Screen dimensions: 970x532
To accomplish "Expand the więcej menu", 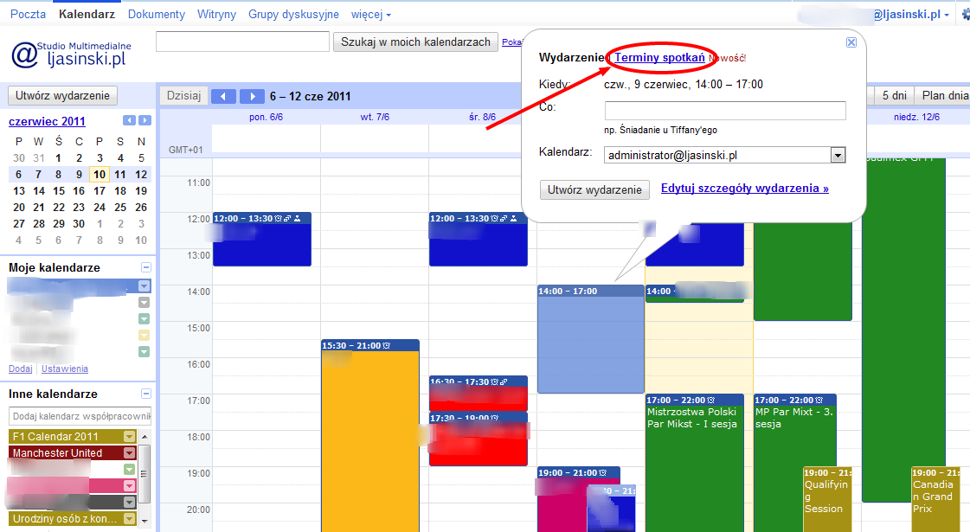I will (x=371, y=14).
